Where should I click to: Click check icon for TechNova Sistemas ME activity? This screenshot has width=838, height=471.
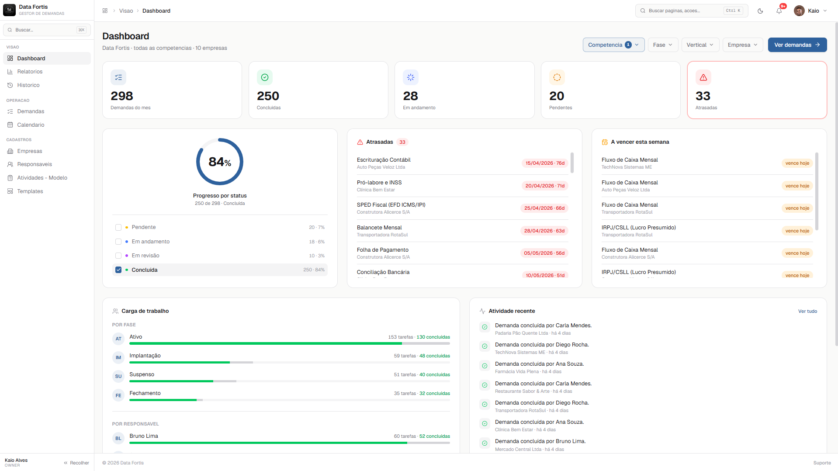tap(485, 346)
